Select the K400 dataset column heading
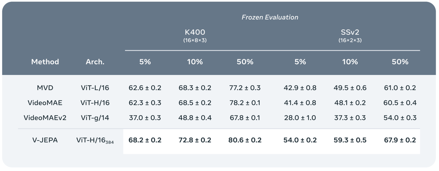Image resolution: width=439 pixels, height=171 pixels. pyautogui.click(x=195, y=33)
